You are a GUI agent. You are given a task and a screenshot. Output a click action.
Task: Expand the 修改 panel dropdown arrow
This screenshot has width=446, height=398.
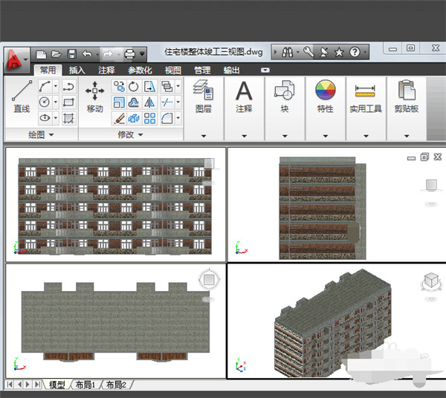[x=140, y=135]
